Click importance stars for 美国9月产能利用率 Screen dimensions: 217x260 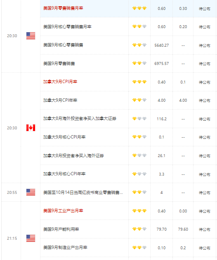(139, 229)
